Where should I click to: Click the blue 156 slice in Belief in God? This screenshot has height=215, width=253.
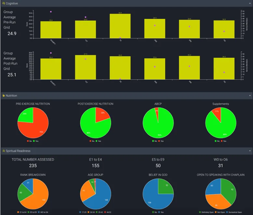coord(153,199)
